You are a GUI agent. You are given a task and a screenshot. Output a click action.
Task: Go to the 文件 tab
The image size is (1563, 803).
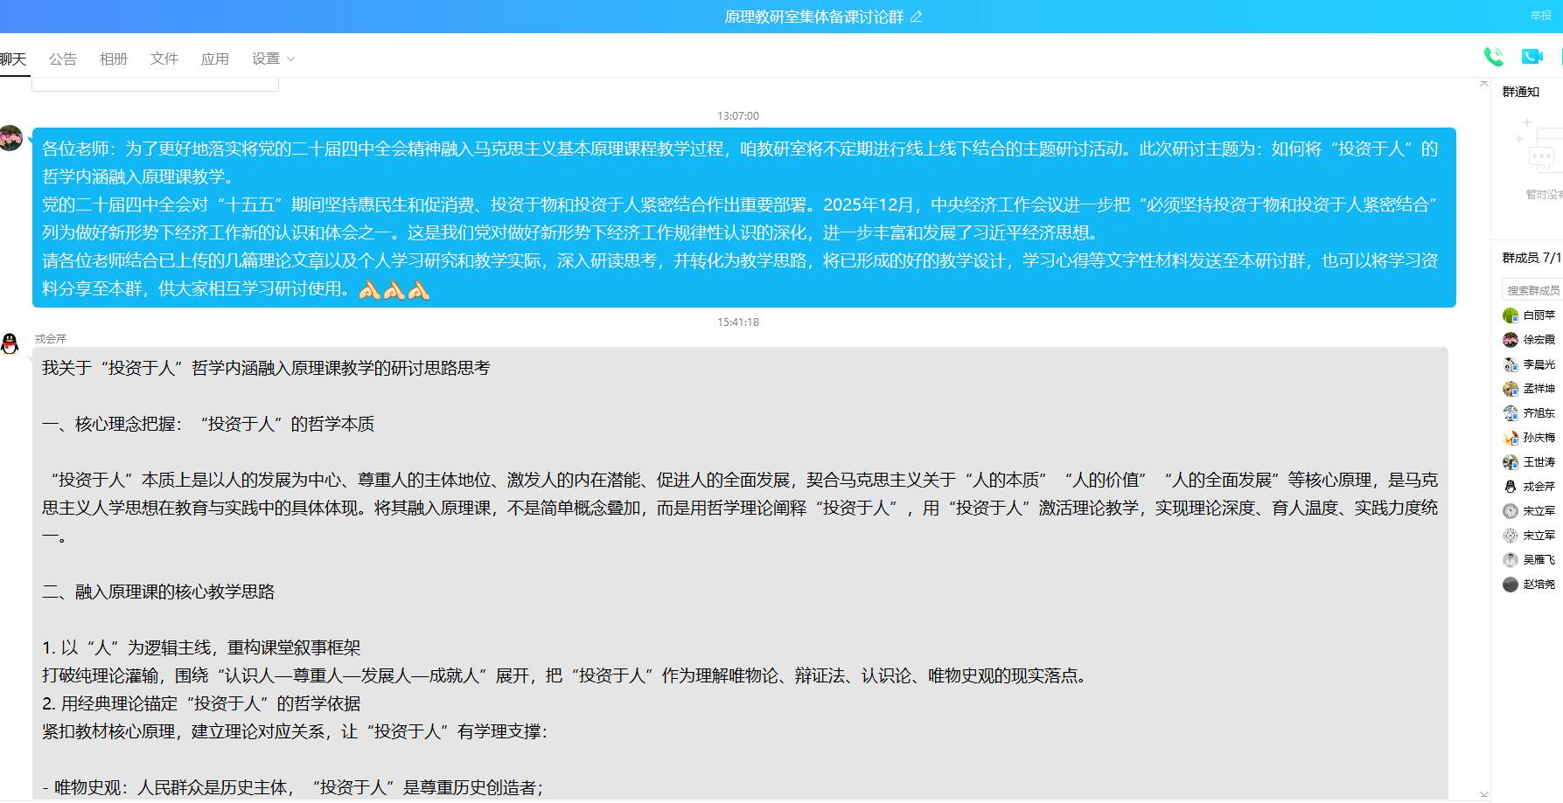(x=164, y=59)
